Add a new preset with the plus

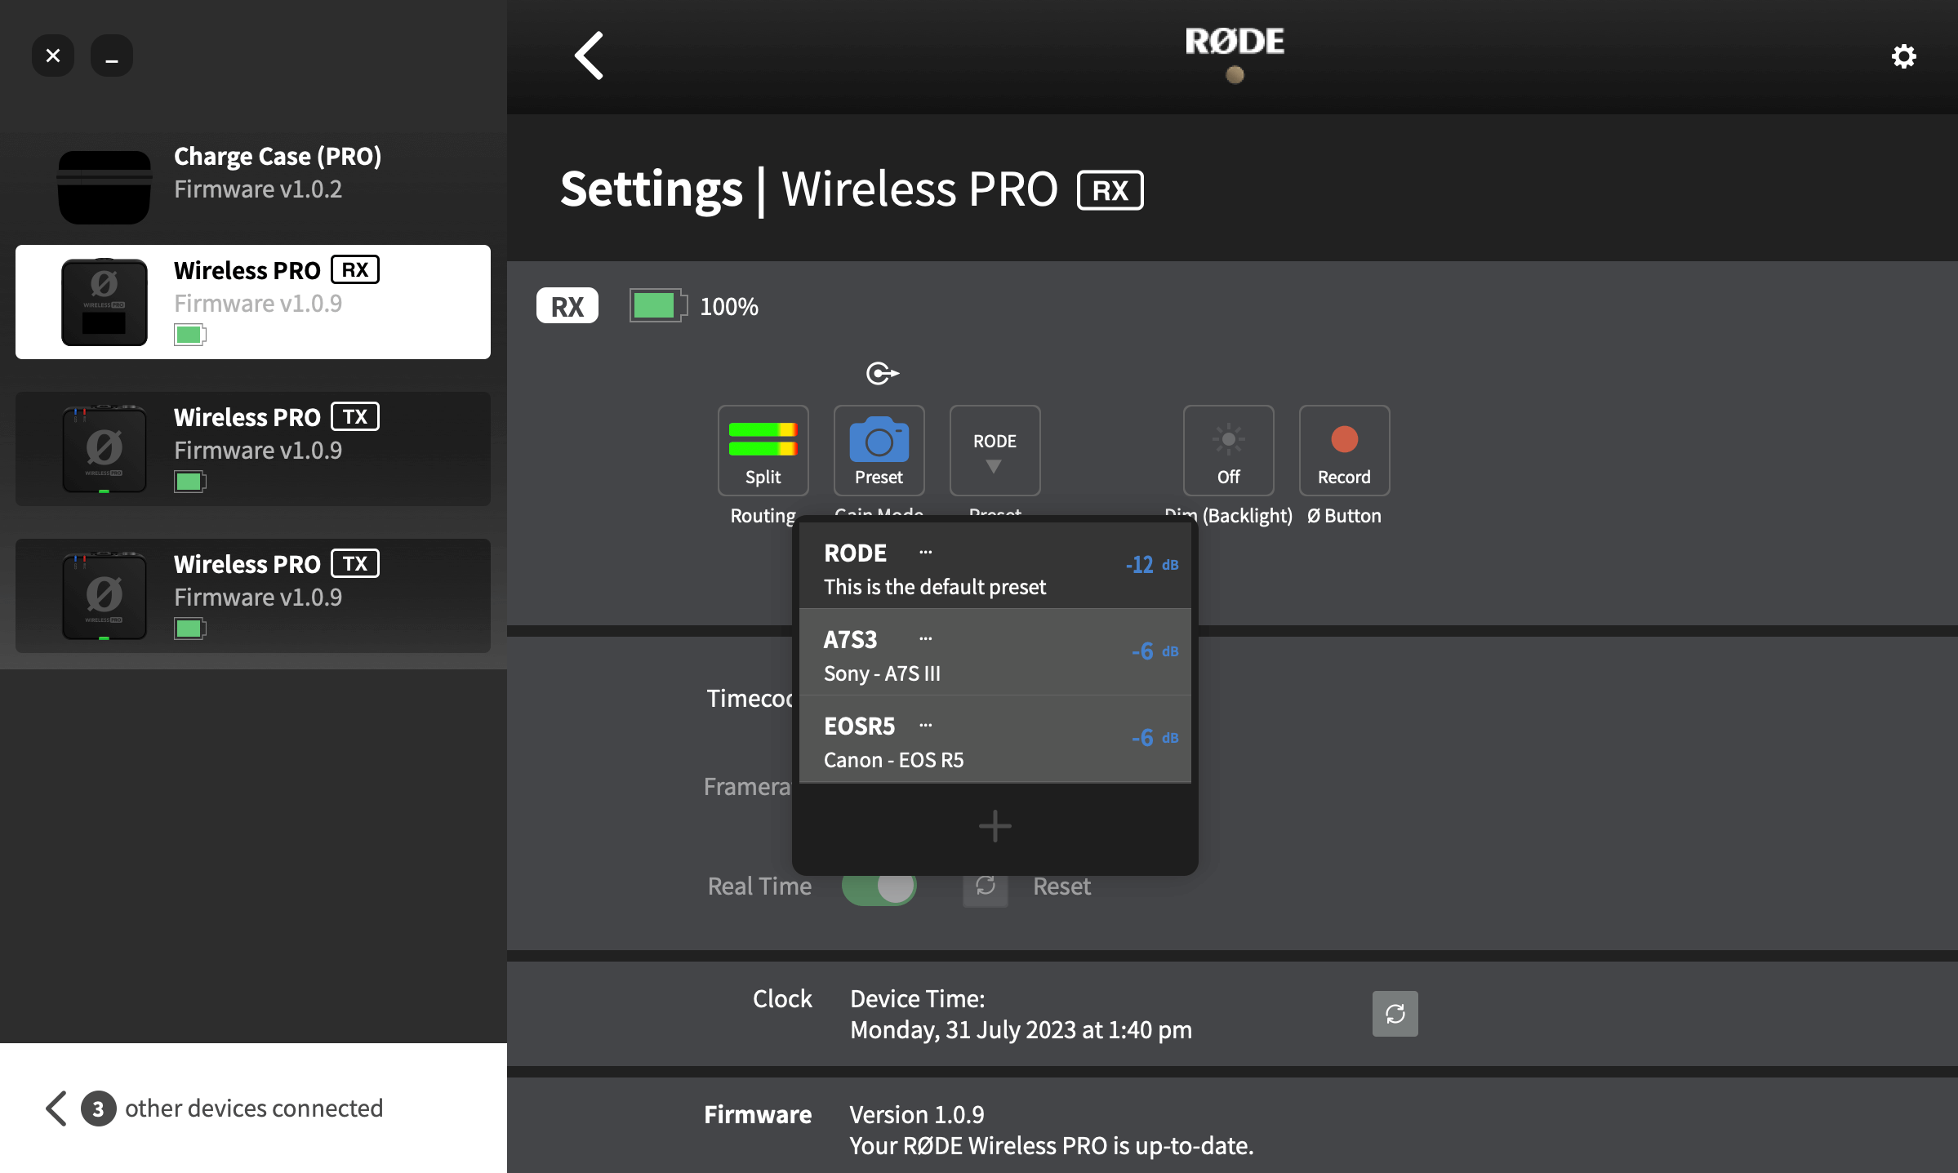tap(995, 826)
